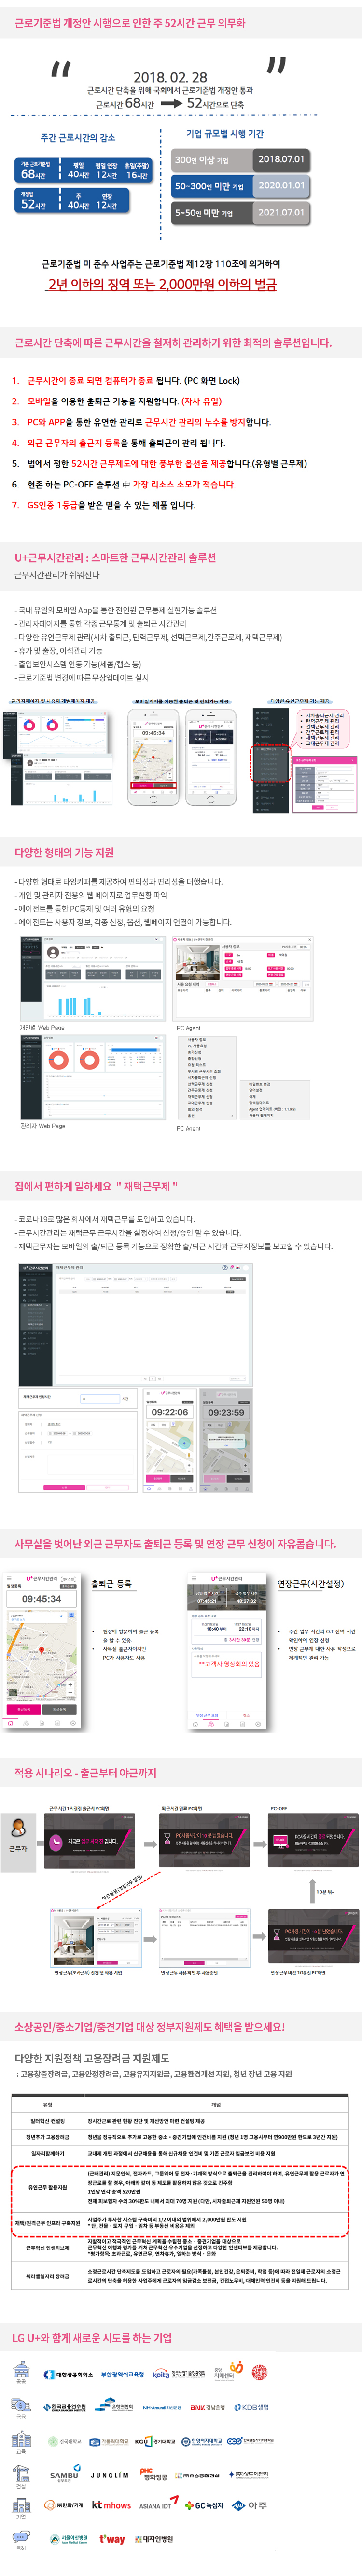Click the 건설 category crane icon
Viewport: 362px width, 2576px height.
(21, 2472)
